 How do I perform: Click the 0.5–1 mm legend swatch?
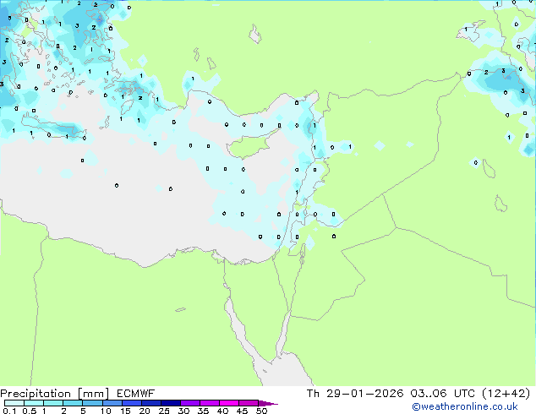[34, 403]
